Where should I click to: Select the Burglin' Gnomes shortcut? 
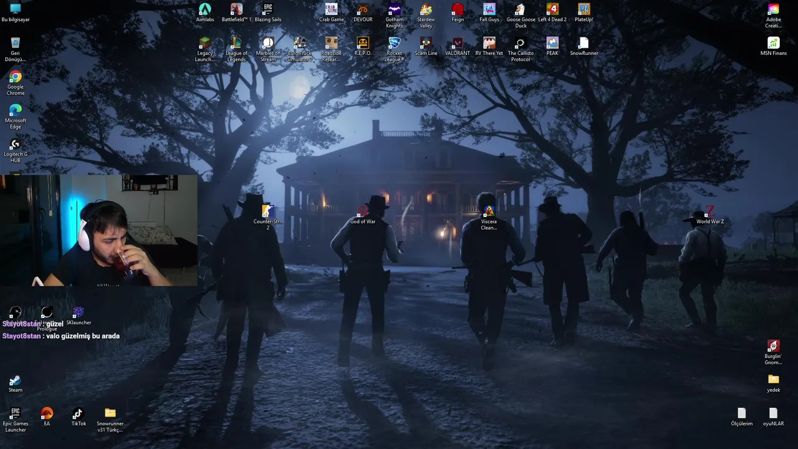(774, 352)
